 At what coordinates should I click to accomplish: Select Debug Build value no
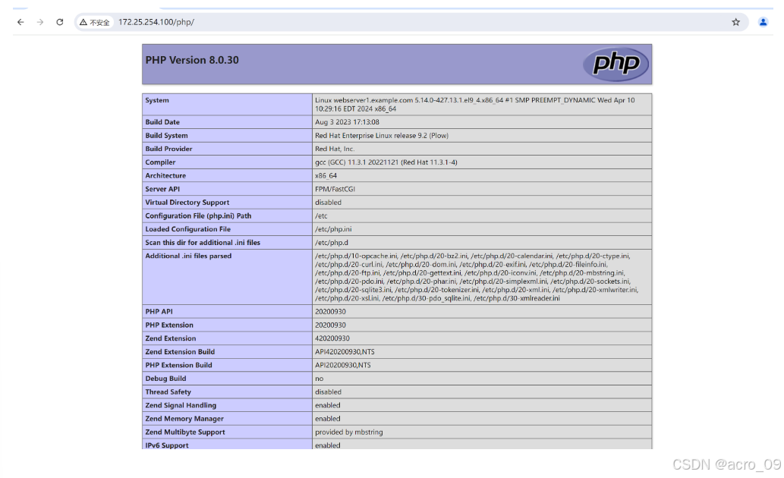click(x=319, y=379)
